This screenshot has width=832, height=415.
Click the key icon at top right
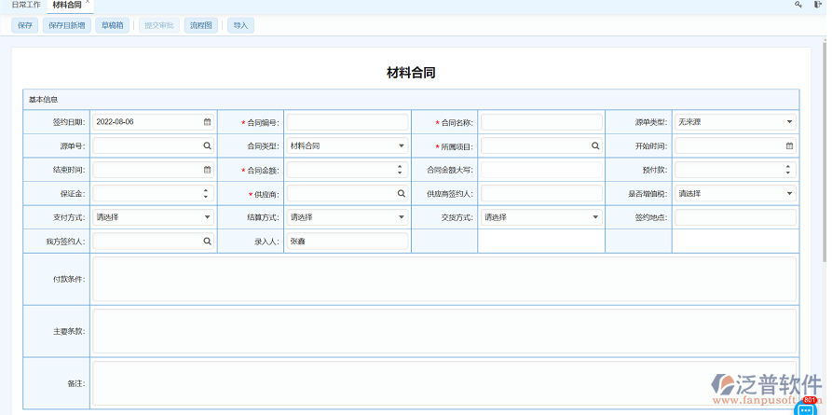798,5
